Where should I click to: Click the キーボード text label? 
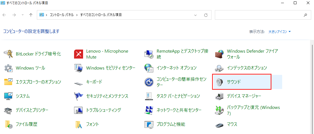pos(94,82)
